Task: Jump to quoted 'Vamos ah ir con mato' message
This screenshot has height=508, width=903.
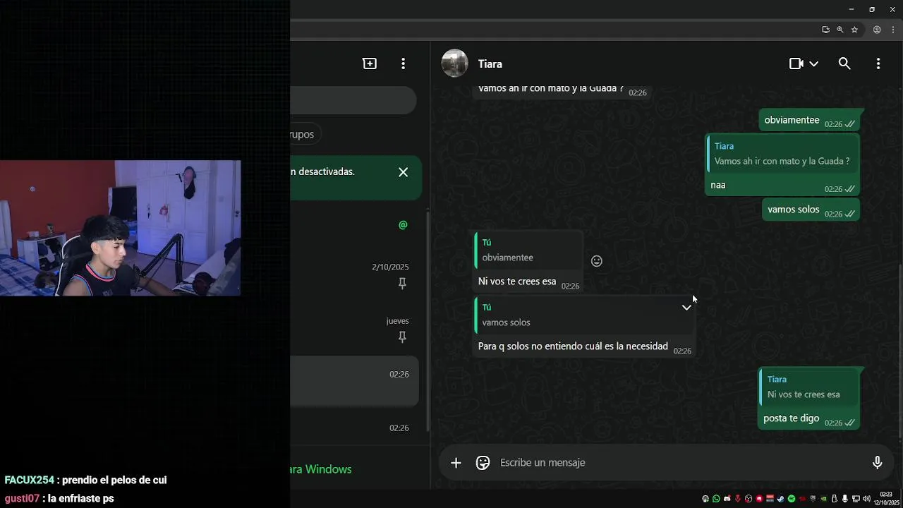Action: click(782, 155)
